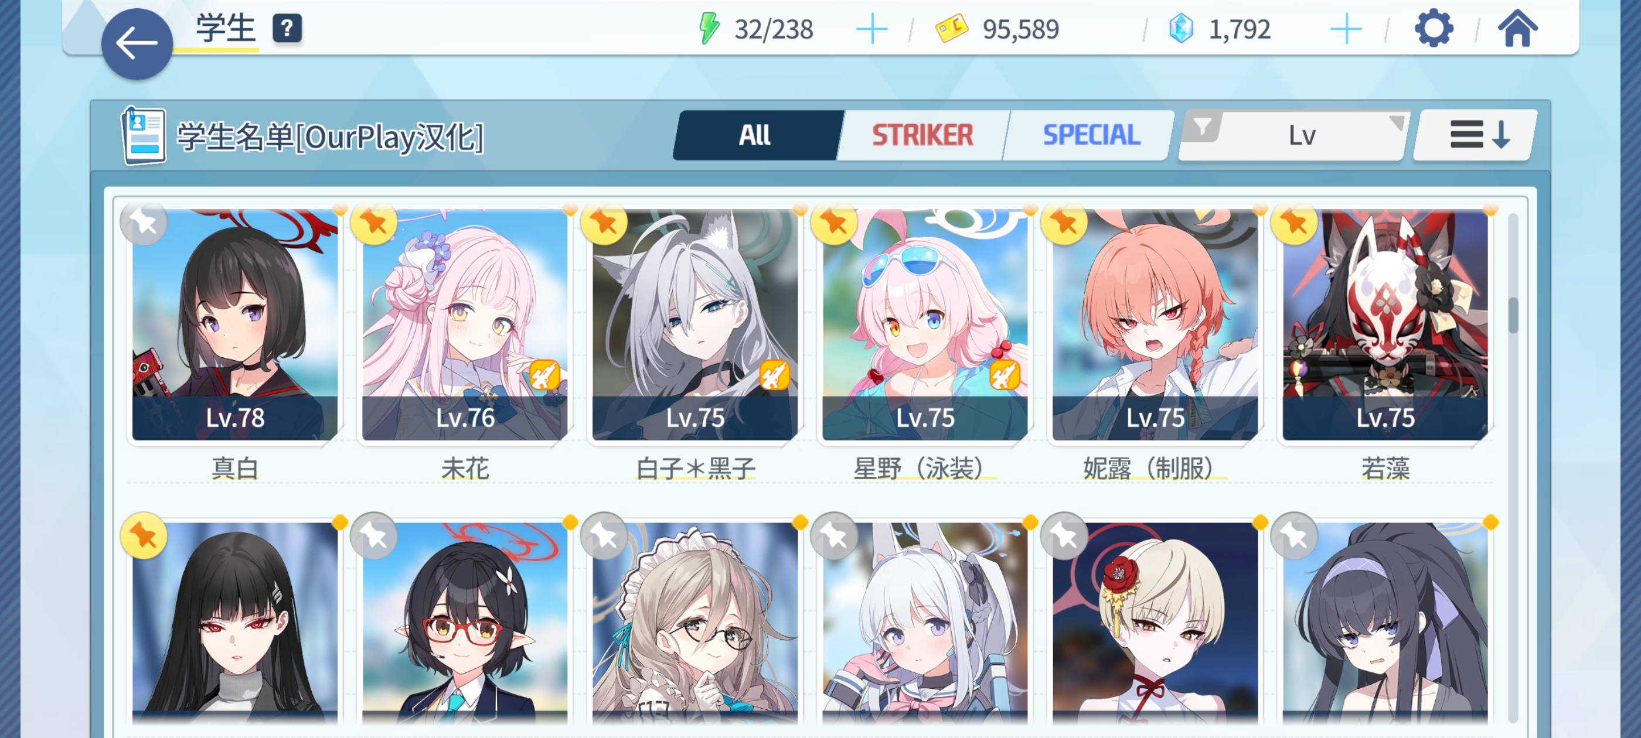The width and height of the screenshot is (1641, 738).
Task: Open settings with the gear icon
Action: [1434, 29]
